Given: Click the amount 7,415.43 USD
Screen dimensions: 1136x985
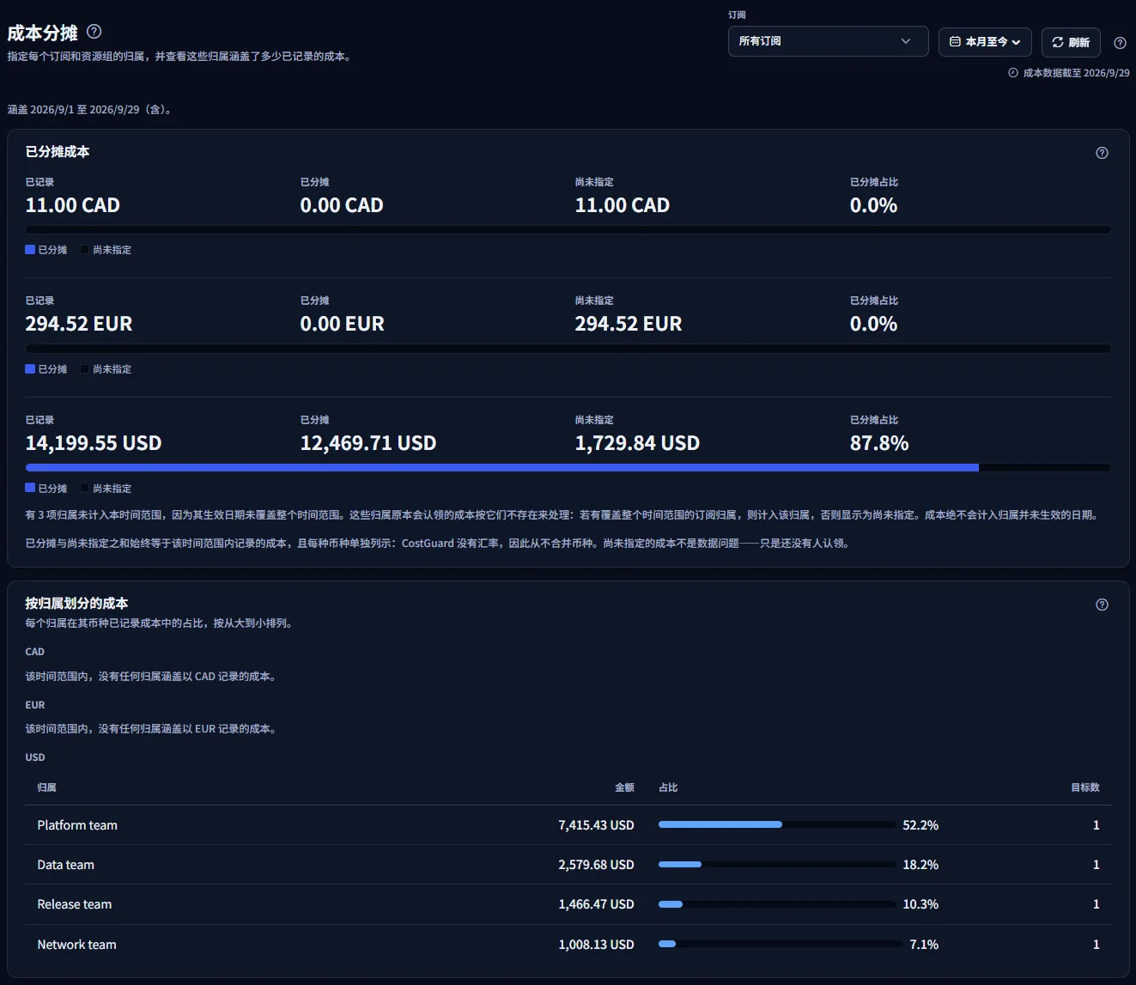Looking at the screenshot, I should click(596, 825).
